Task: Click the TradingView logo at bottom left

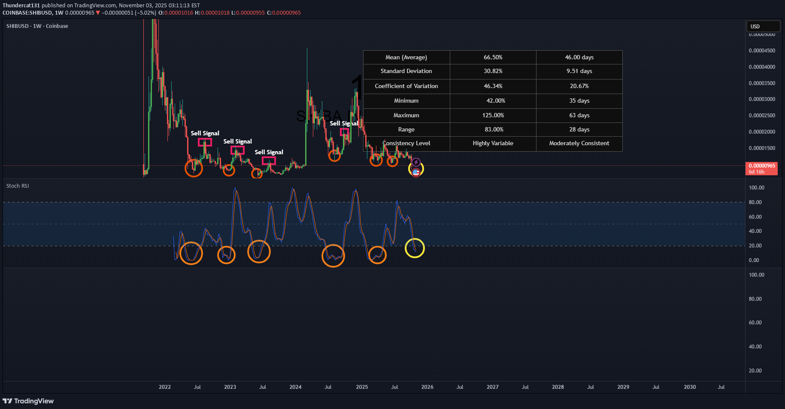Action: click(x=28, y=401)
